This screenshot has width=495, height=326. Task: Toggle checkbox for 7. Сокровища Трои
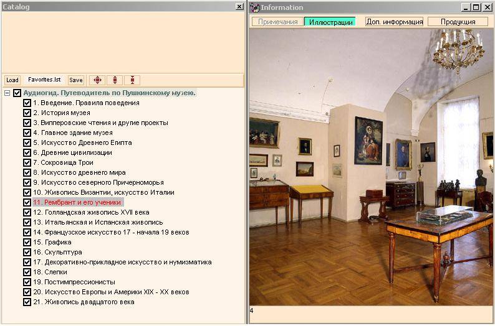click(x=27, y=162)
